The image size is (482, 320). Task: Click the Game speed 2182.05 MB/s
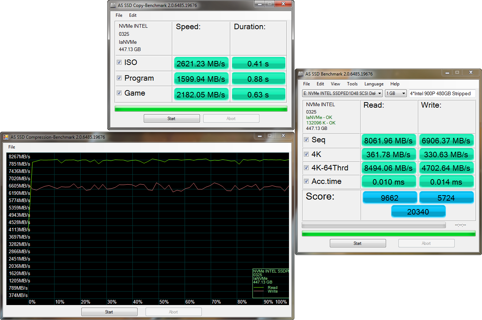[x=201, y=94]
